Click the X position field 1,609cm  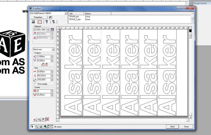pos(44,56)
